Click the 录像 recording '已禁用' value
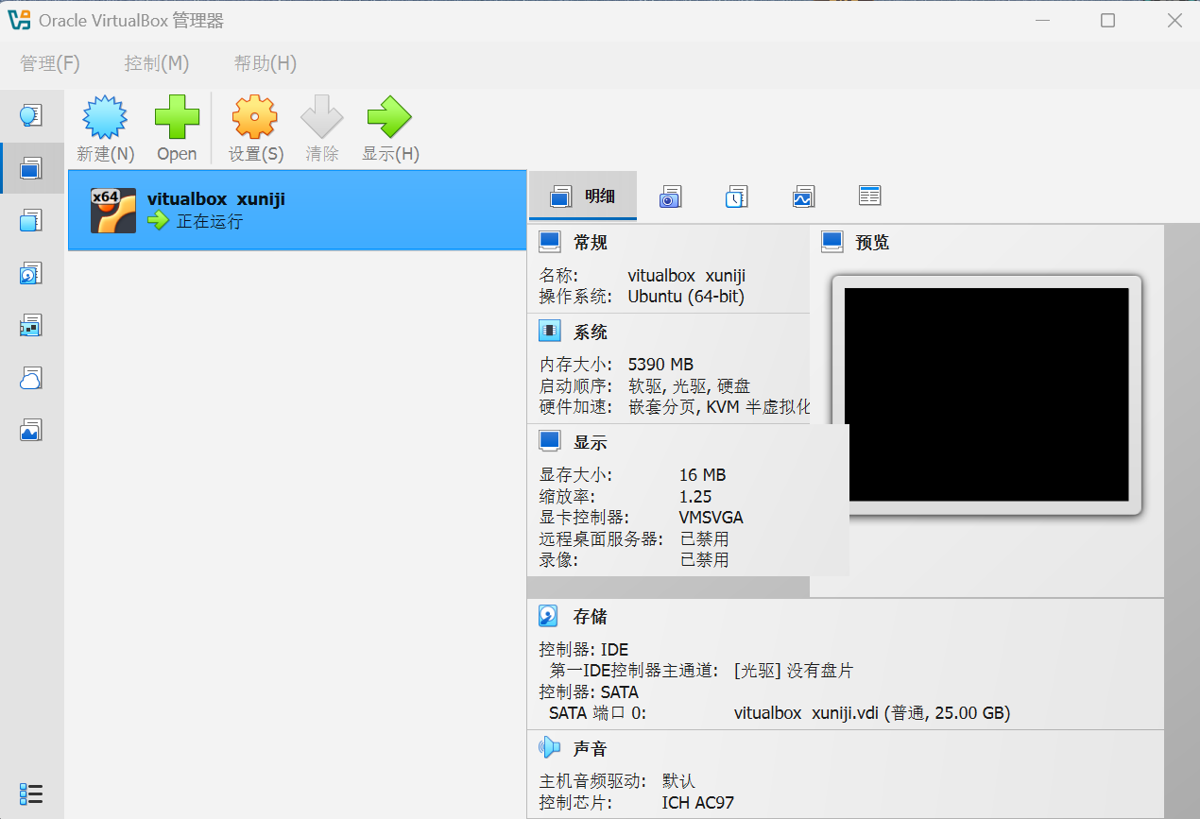This screenshot has width=1200, height=819. 704,560
